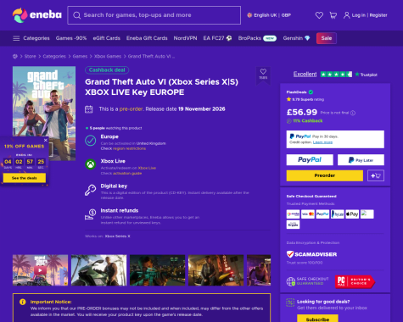This screenshot has height=322, width=403.
Task: Click the Excellent Trustpilot link
Action: point(305,75)
